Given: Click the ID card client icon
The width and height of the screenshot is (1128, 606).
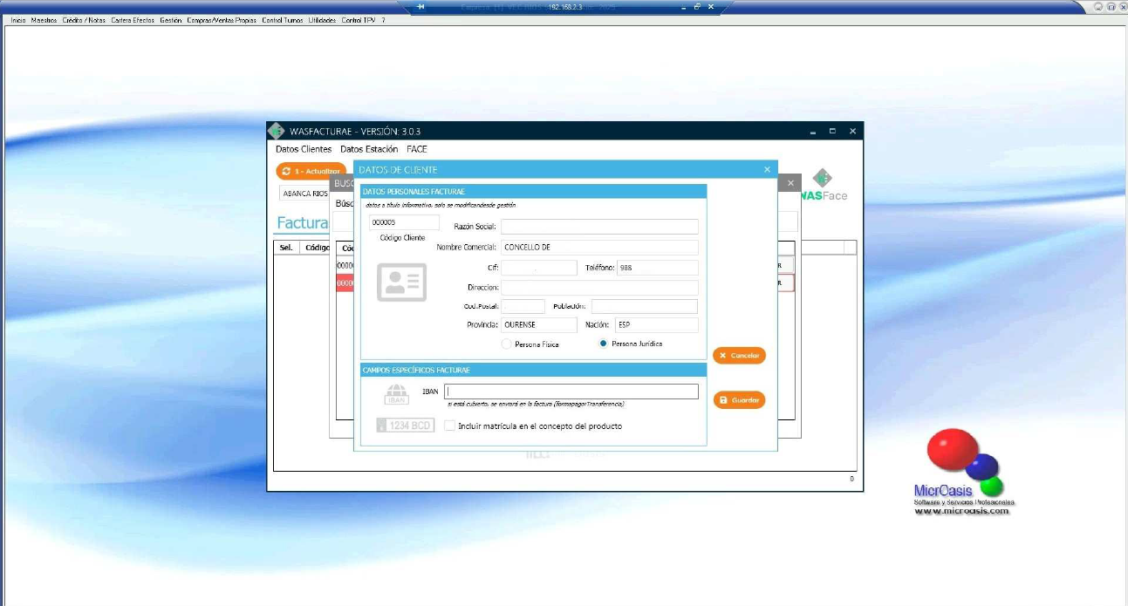Looking at the screenshot, I should [x=401, y=282].
